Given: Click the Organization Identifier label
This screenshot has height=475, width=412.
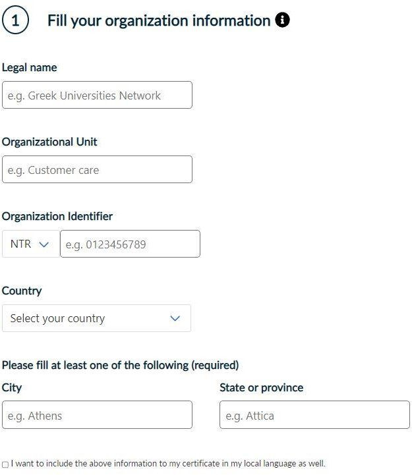Looking at the screenshot, I should pos(57,216).
